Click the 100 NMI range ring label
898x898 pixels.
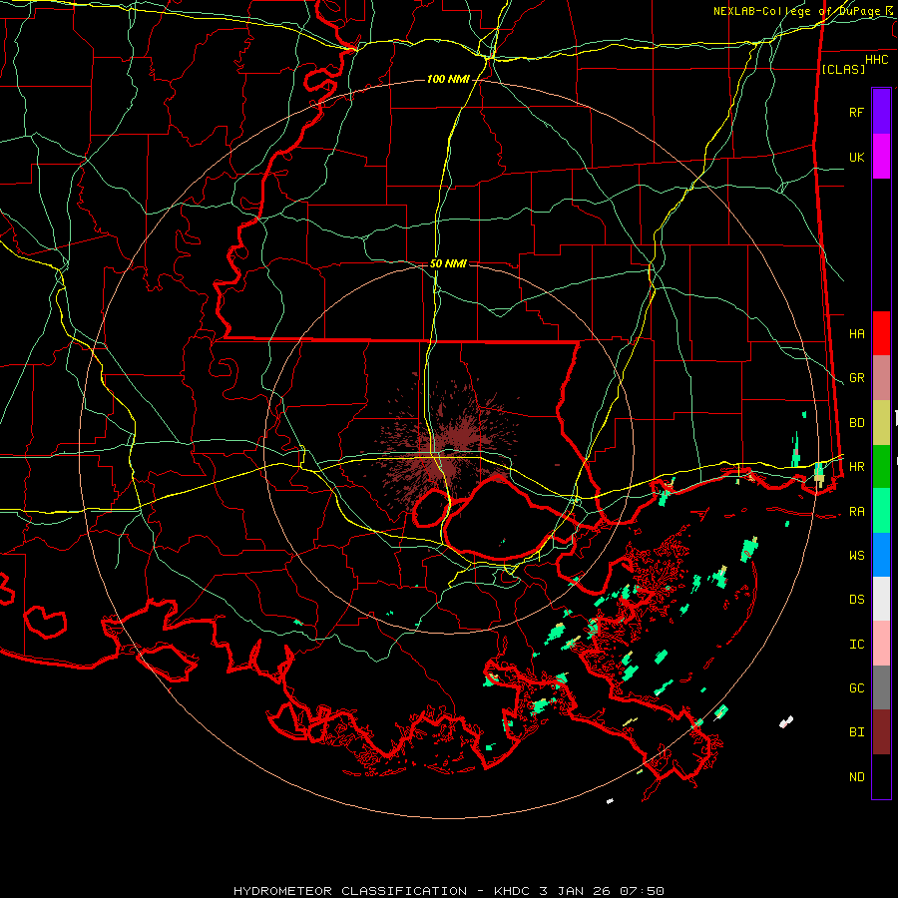click(447, 79)
